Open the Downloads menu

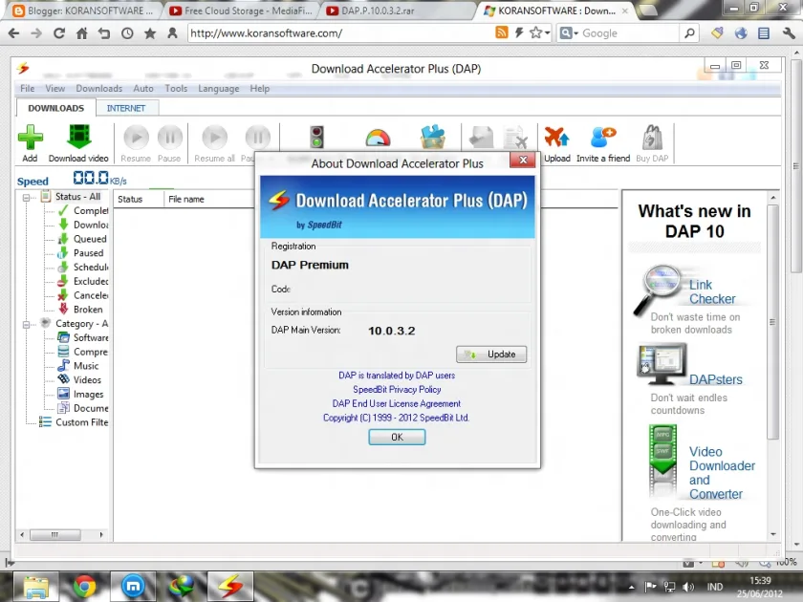(98, 89)
